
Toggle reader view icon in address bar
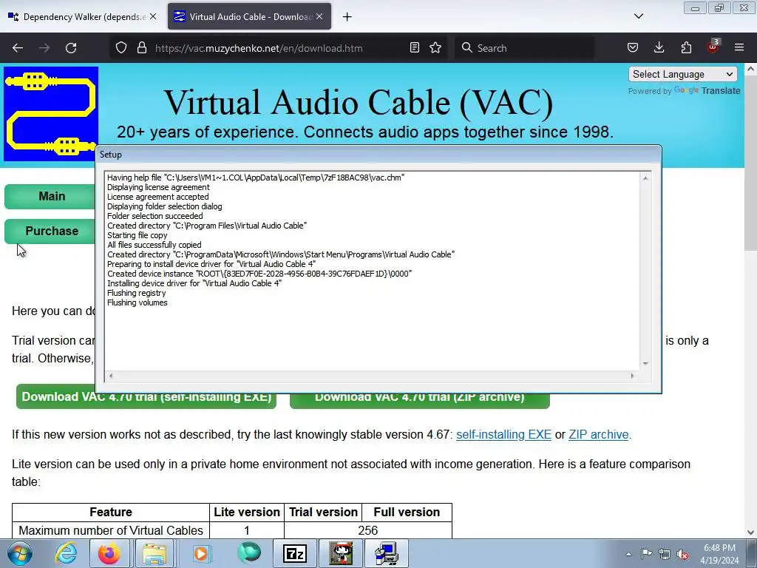pyautogui.click(x=414, y=48)
